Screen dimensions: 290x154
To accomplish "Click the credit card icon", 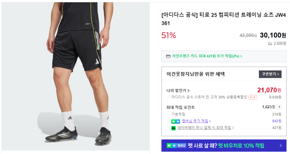I will 168,56.
